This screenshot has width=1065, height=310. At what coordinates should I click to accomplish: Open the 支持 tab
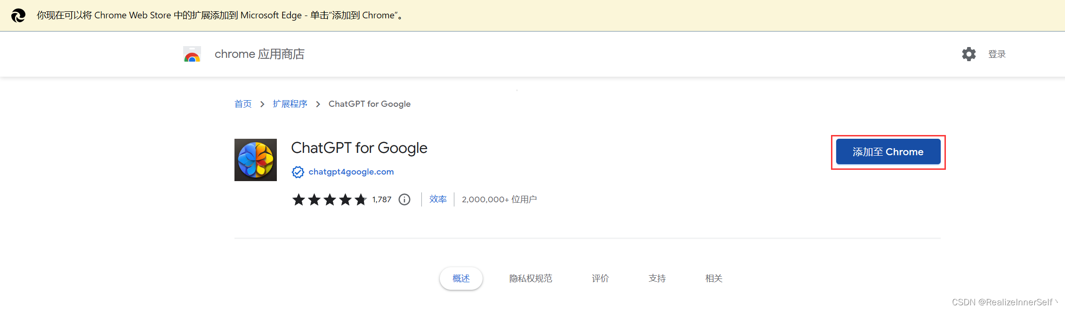[657, 278]
